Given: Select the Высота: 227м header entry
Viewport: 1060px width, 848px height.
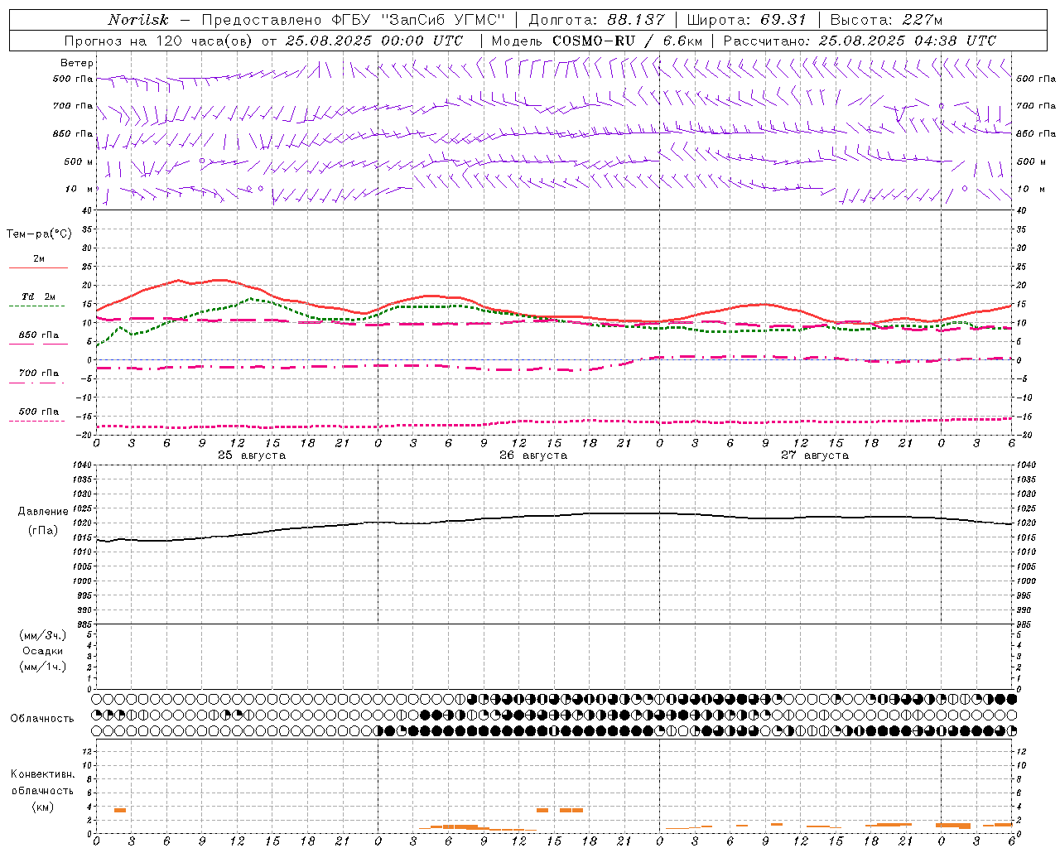Looking at the screenshot, I should pyautogui.click(x=886, y=20).
